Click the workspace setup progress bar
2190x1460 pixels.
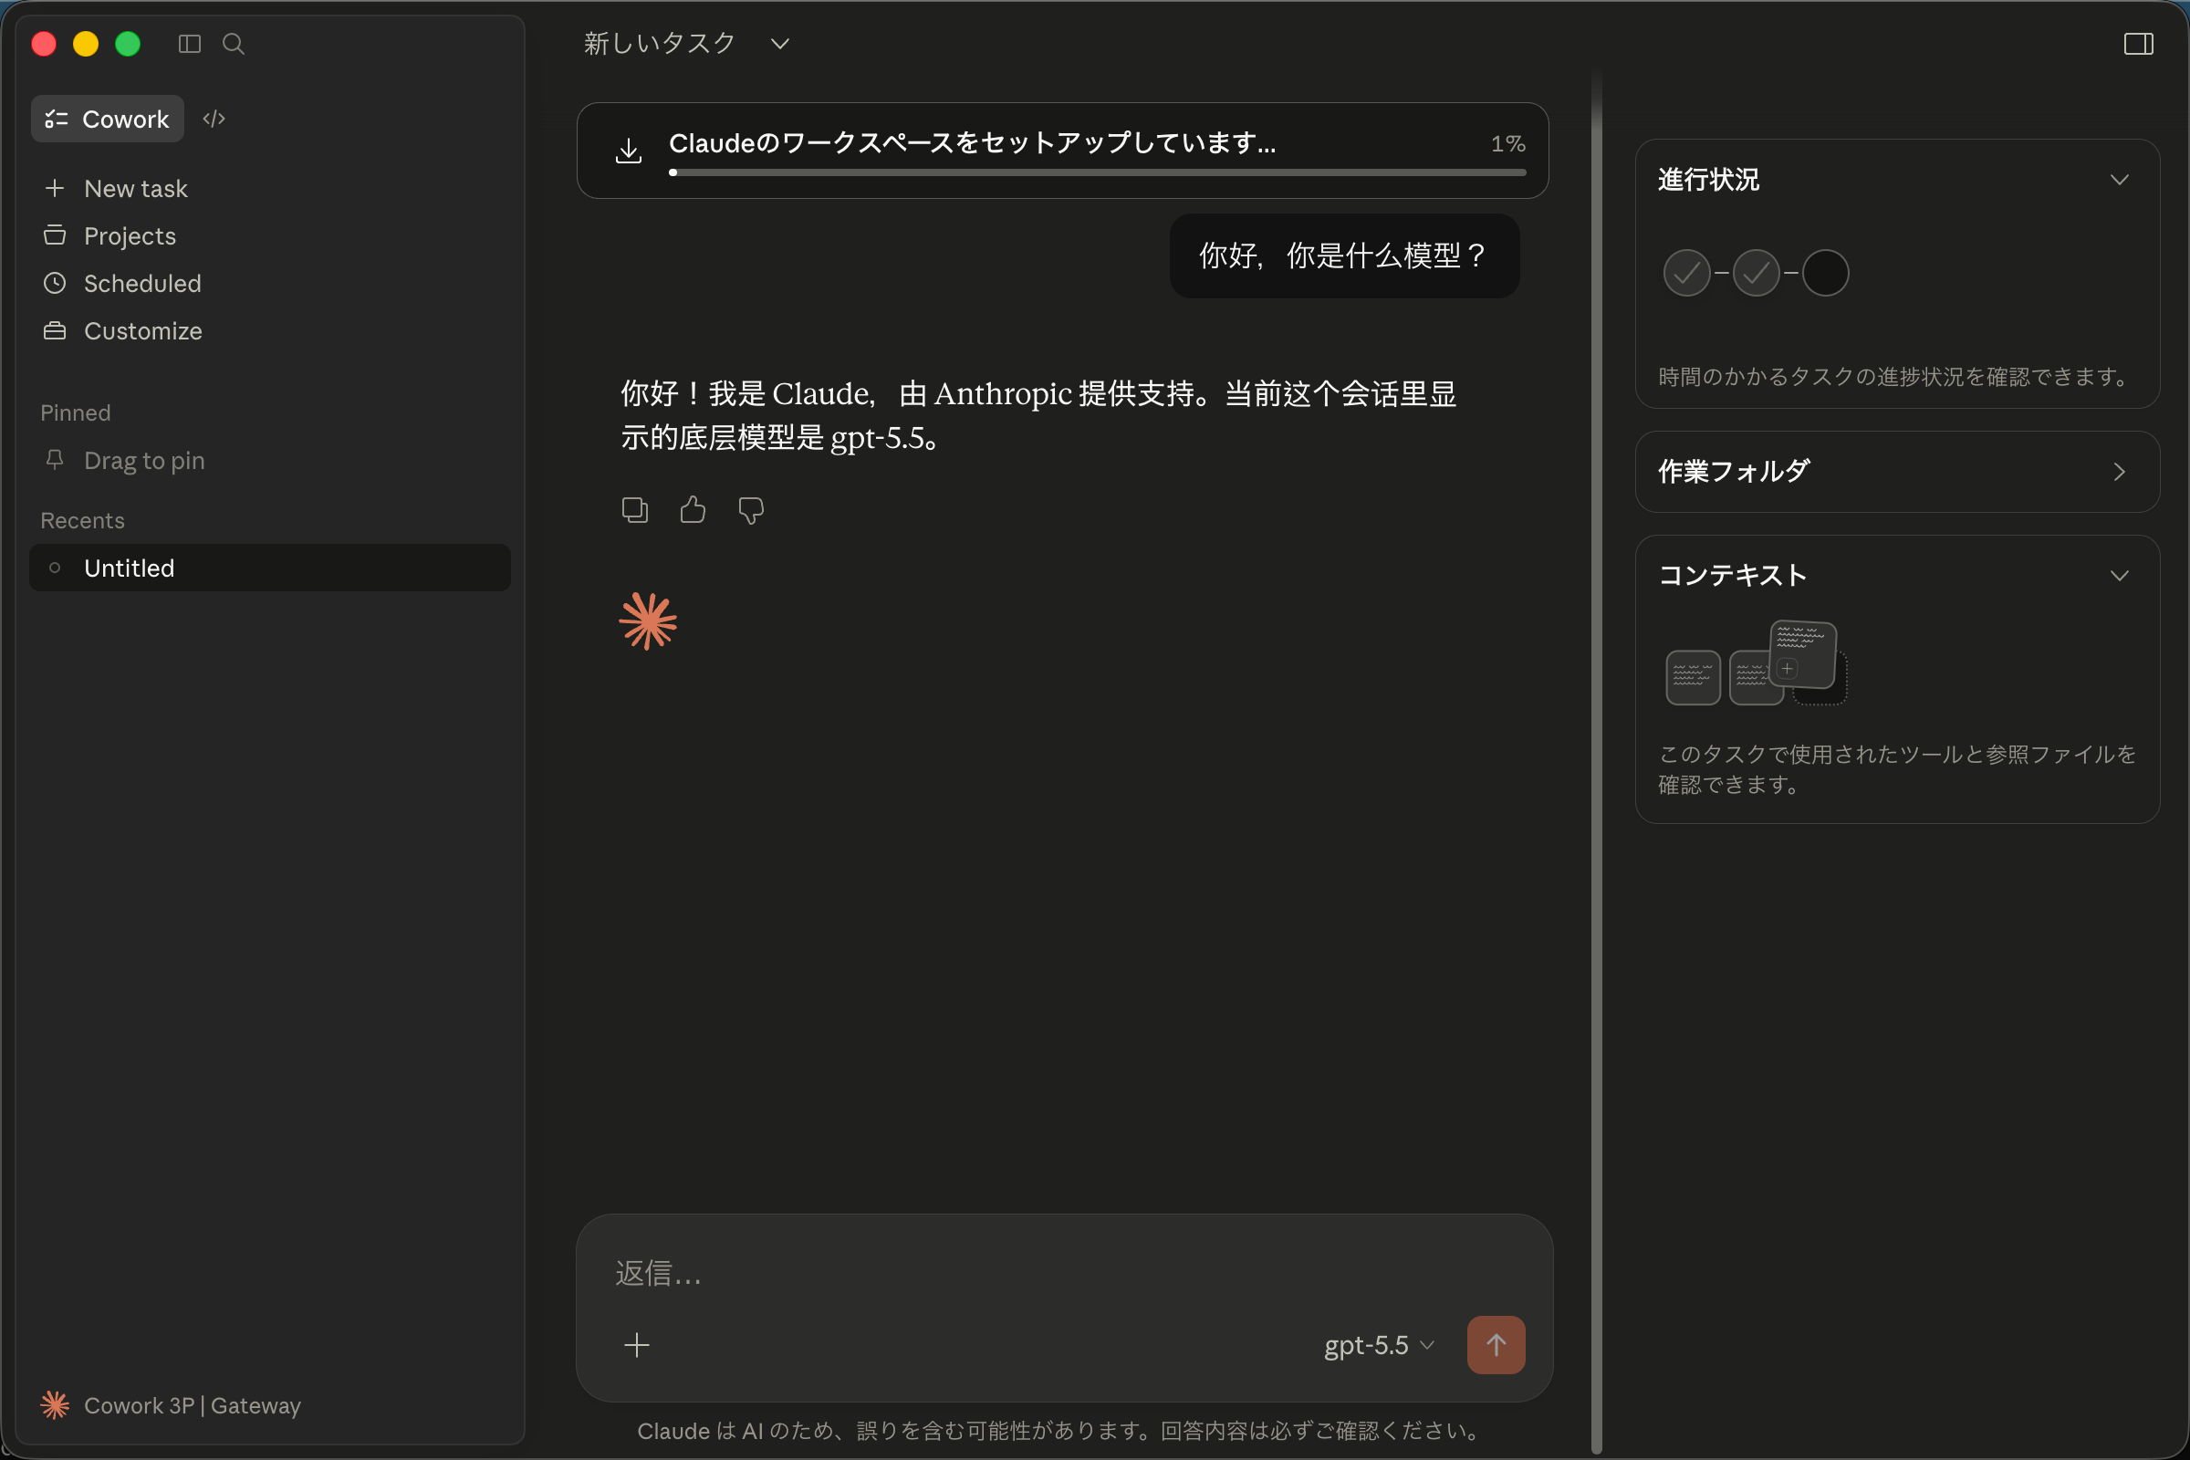(x=1097, y=172)
